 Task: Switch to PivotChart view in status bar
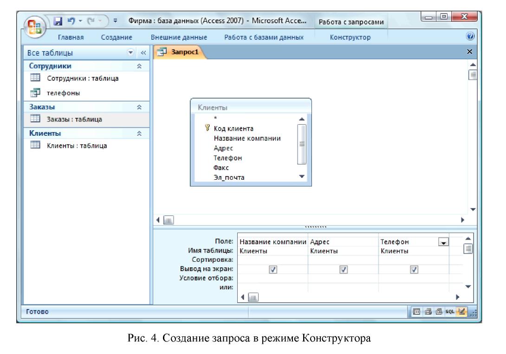pyautogui.click(x=439, y=311)
